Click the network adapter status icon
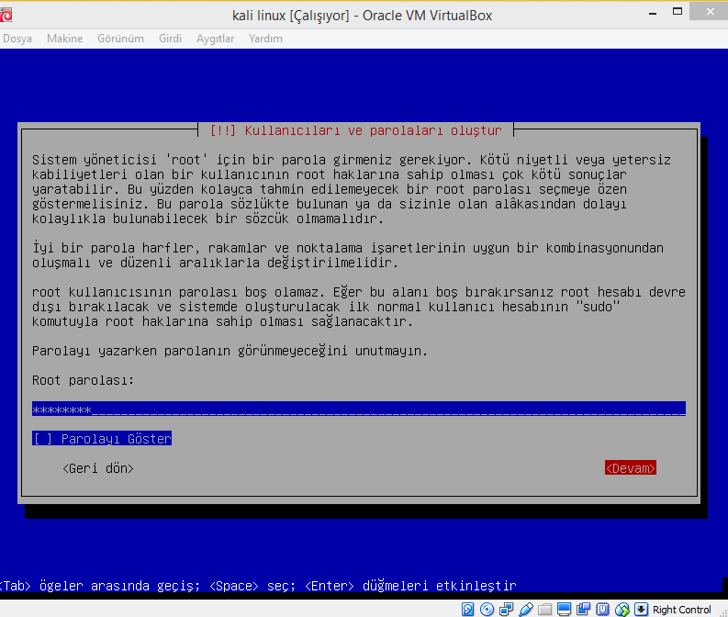This screenshot has height=617, width=728. (506, 610)
